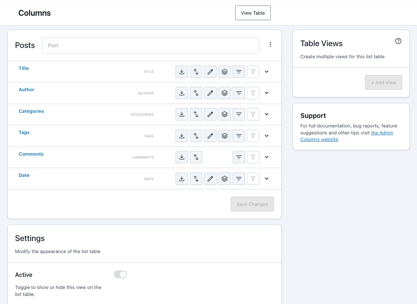Click the Categories column name link
The height and width of the screenshot is (304, 417).
[31, 111]
